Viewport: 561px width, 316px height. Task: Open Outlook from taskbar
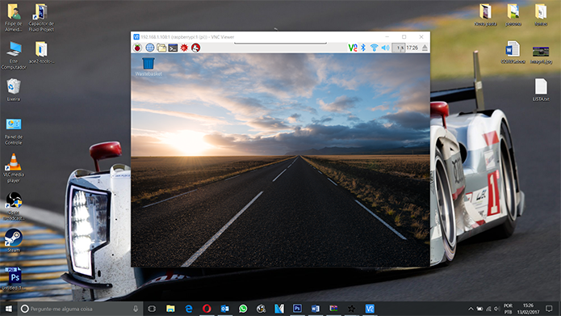pyautogui.click(x=224, y=309)
